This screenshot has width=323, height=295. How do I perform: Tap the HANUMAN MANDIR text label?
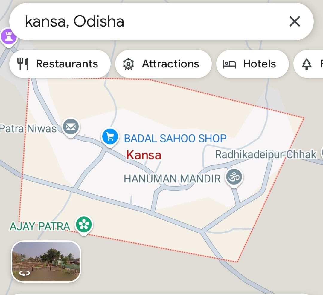point(172,179)
